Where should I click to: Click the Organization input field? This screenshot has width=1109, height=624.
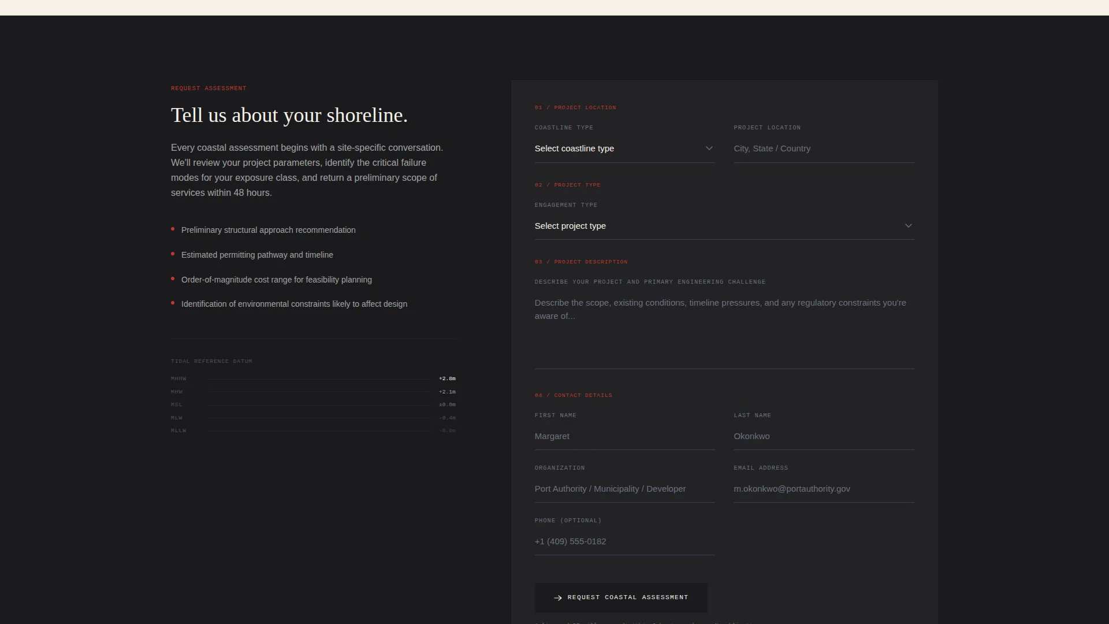(624, 489)
